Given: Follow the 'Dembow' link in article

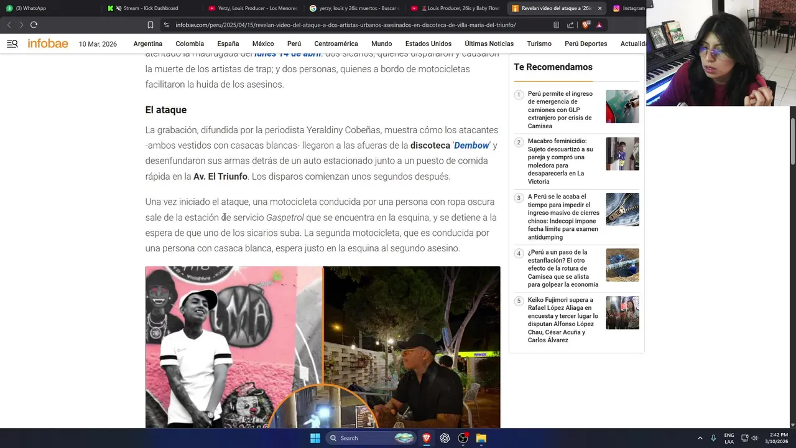Looking at the screenshot, I should pyautogui.click(x=471, y=146).
